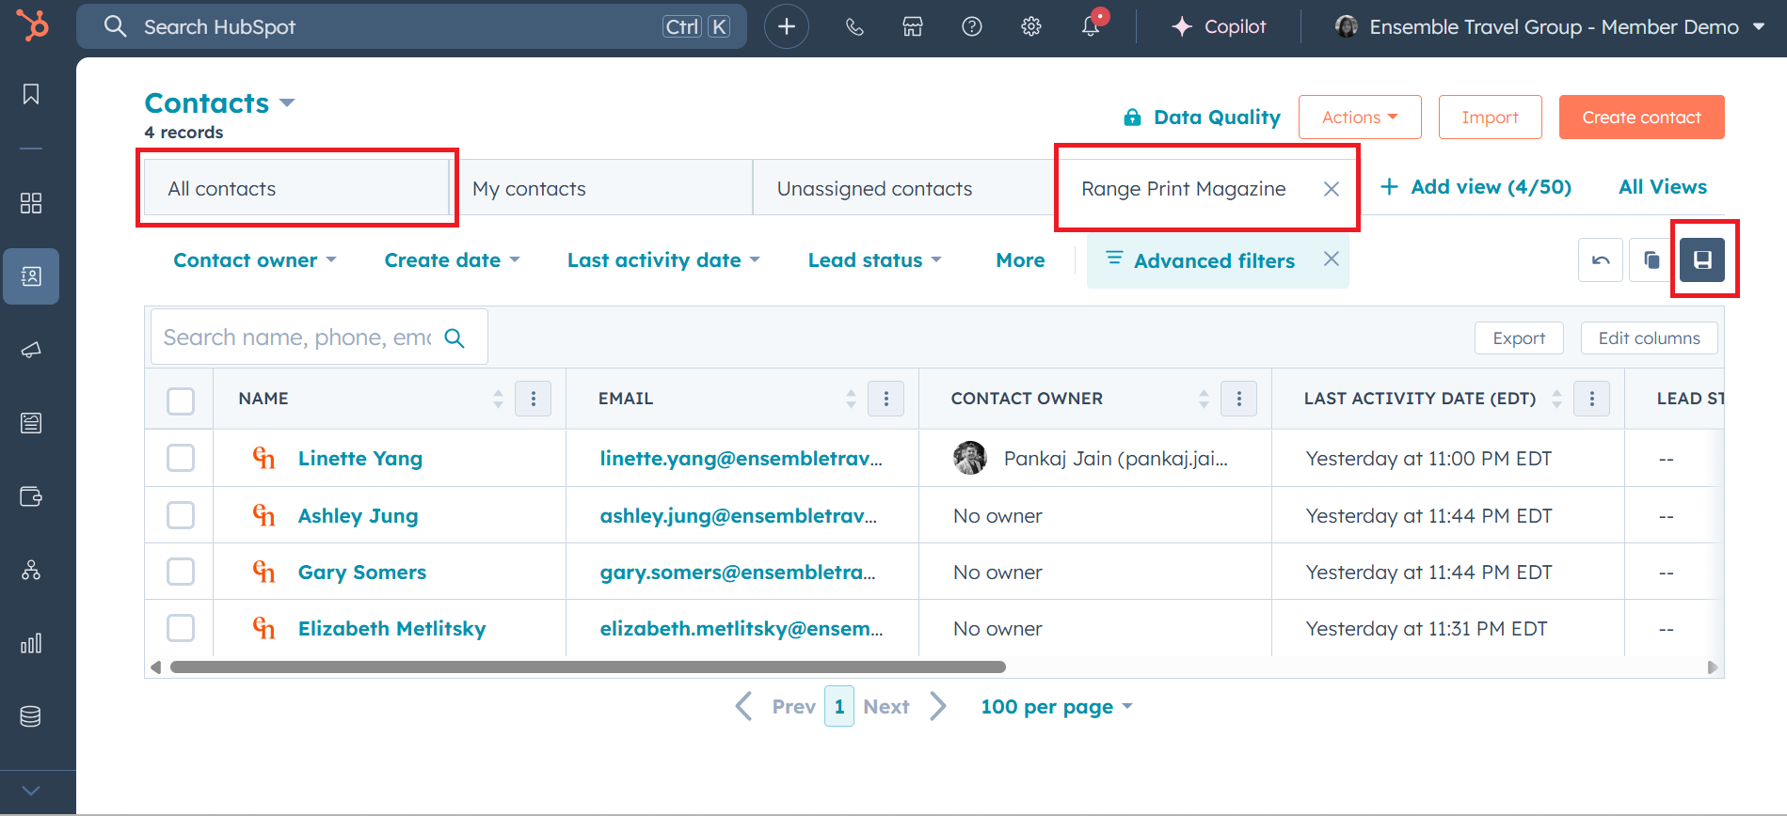Screen dimensions: 1787x816
Task: Launch Copilot from the top bar
Action: tap(1219, 26)
